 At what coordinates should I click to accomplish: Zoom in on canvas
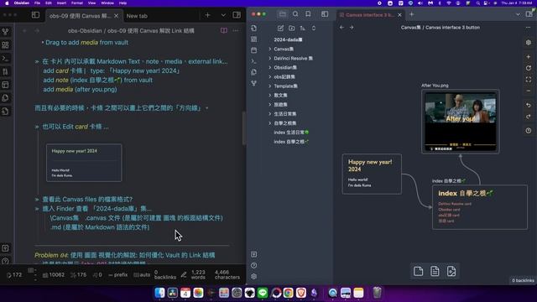529,56
